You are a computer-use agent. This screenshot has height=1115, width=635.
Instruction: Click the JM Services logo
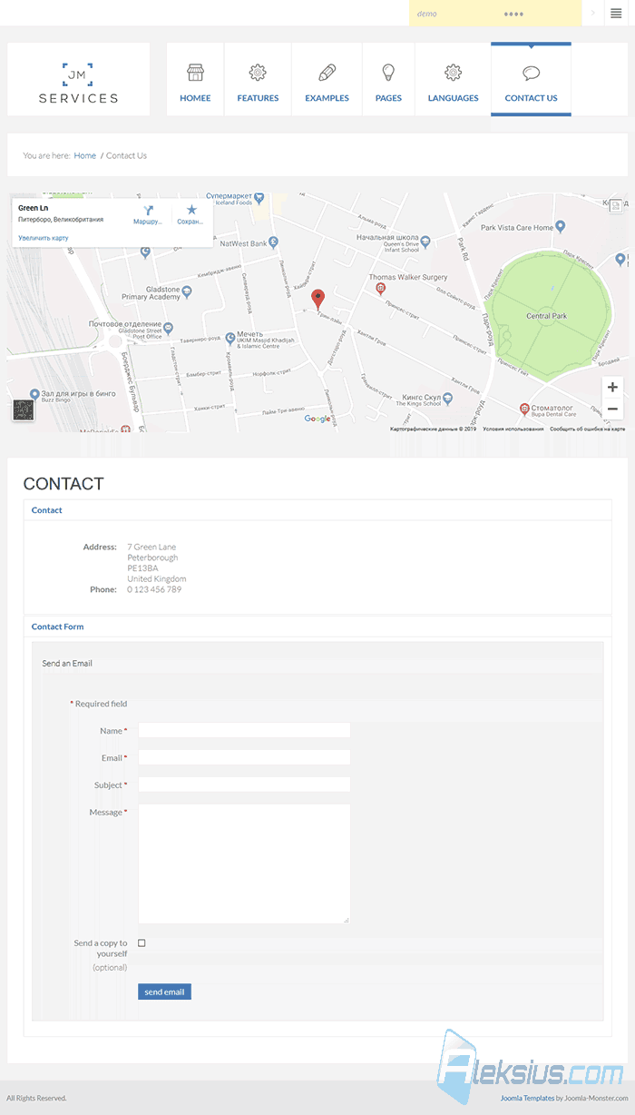(78, 83)
